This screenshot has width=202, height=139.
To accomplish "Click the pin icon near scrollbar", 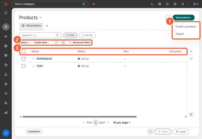I will click(x=191, y=114).
